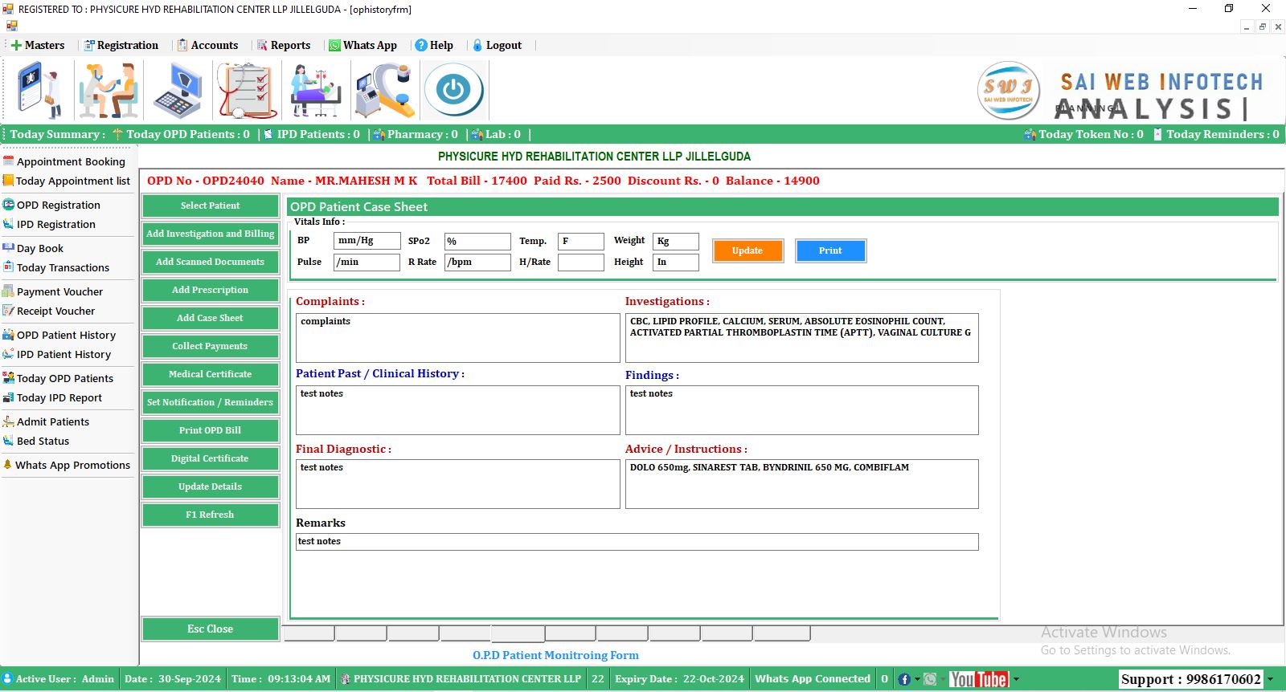Open the nurse with bed patient icon
Screen dimensions: 1286x692
point(316,90)
